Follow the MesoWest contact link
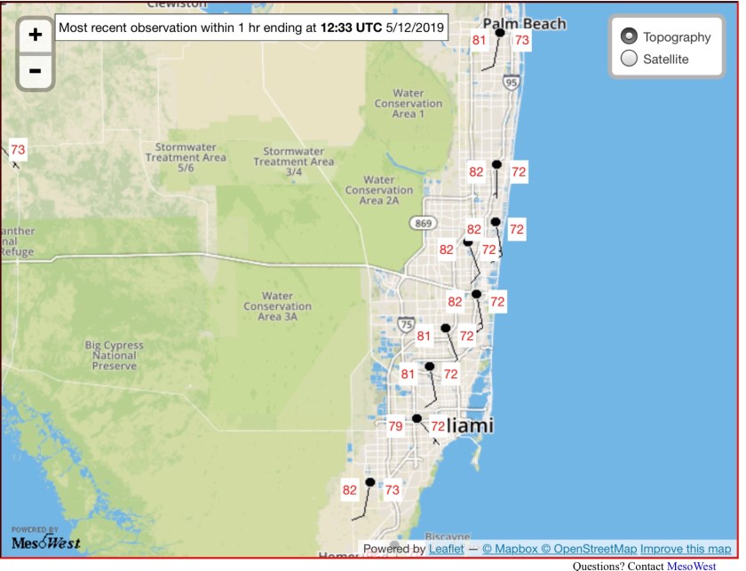The height and width of the screenshot is (571, 746). [x=691, y=565]
